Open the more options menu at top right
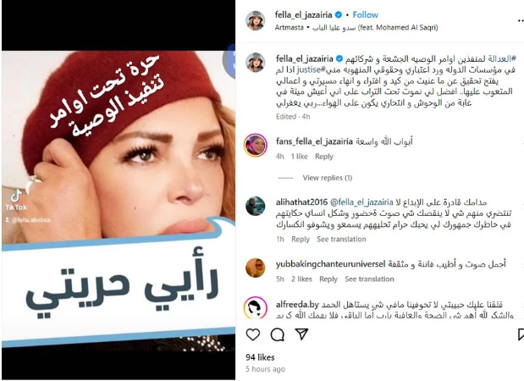Screen dimensions: 524x381 [520, 20]
